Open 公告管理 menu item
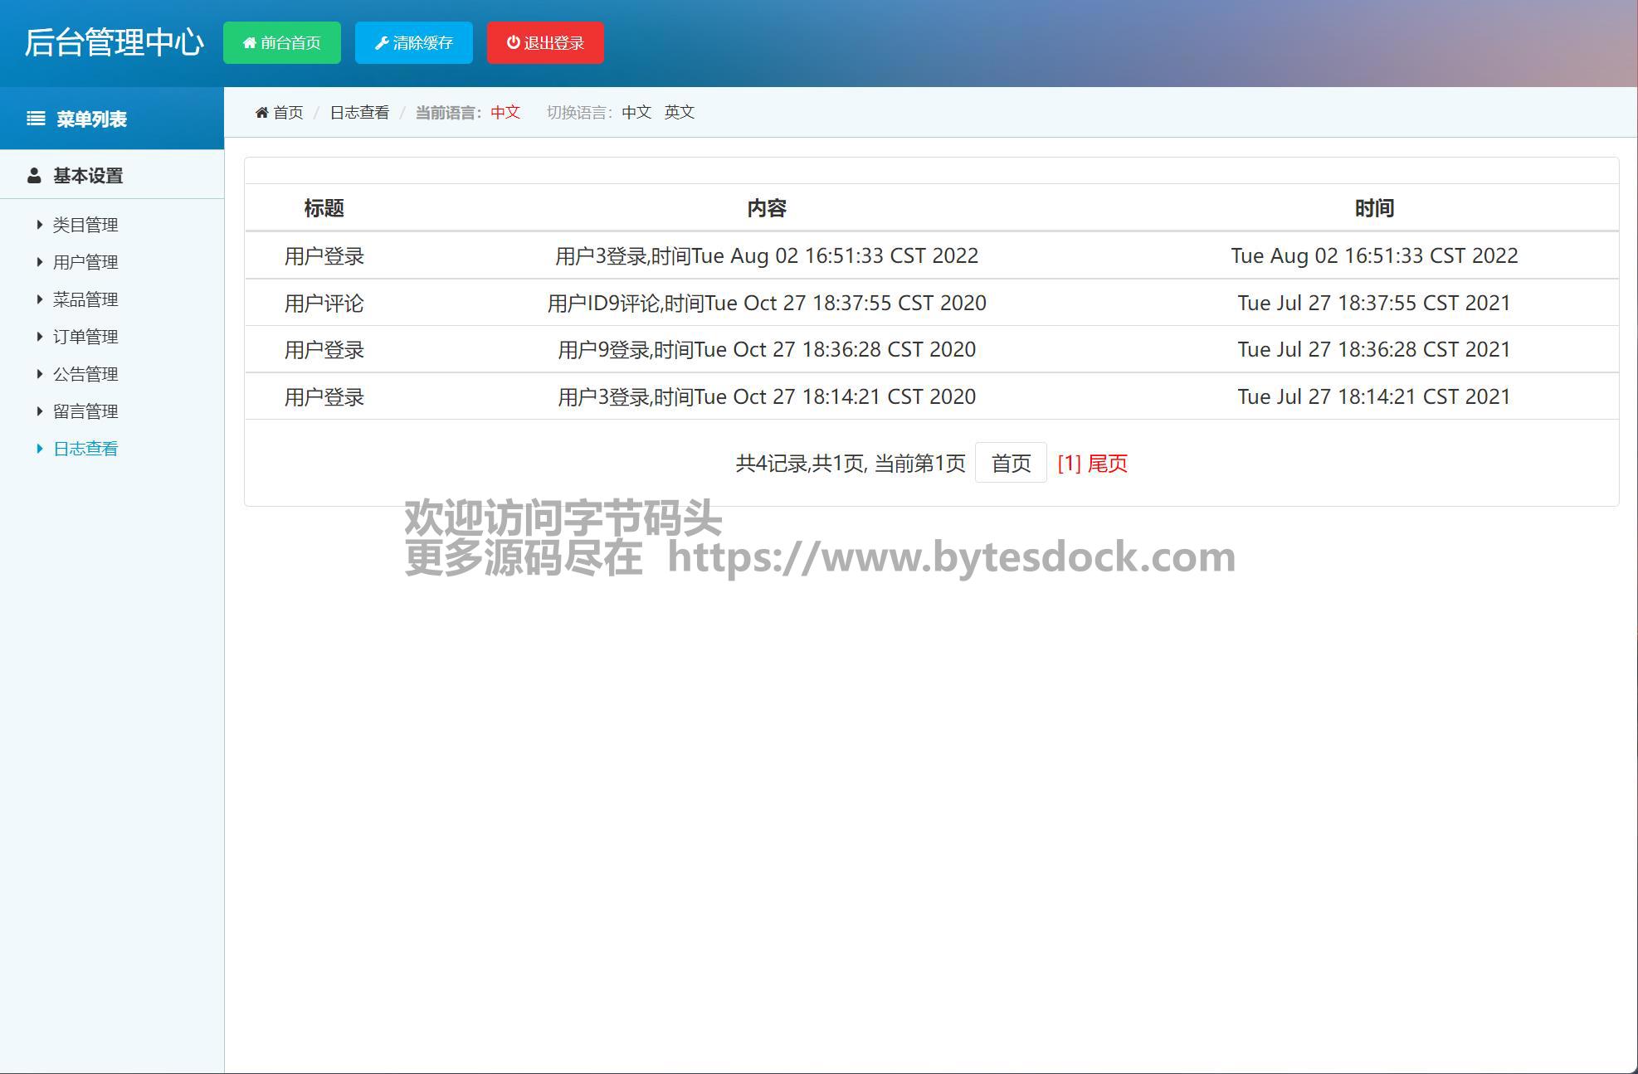Screen dimensions: 1638x1074 click(x=85, y=374)
